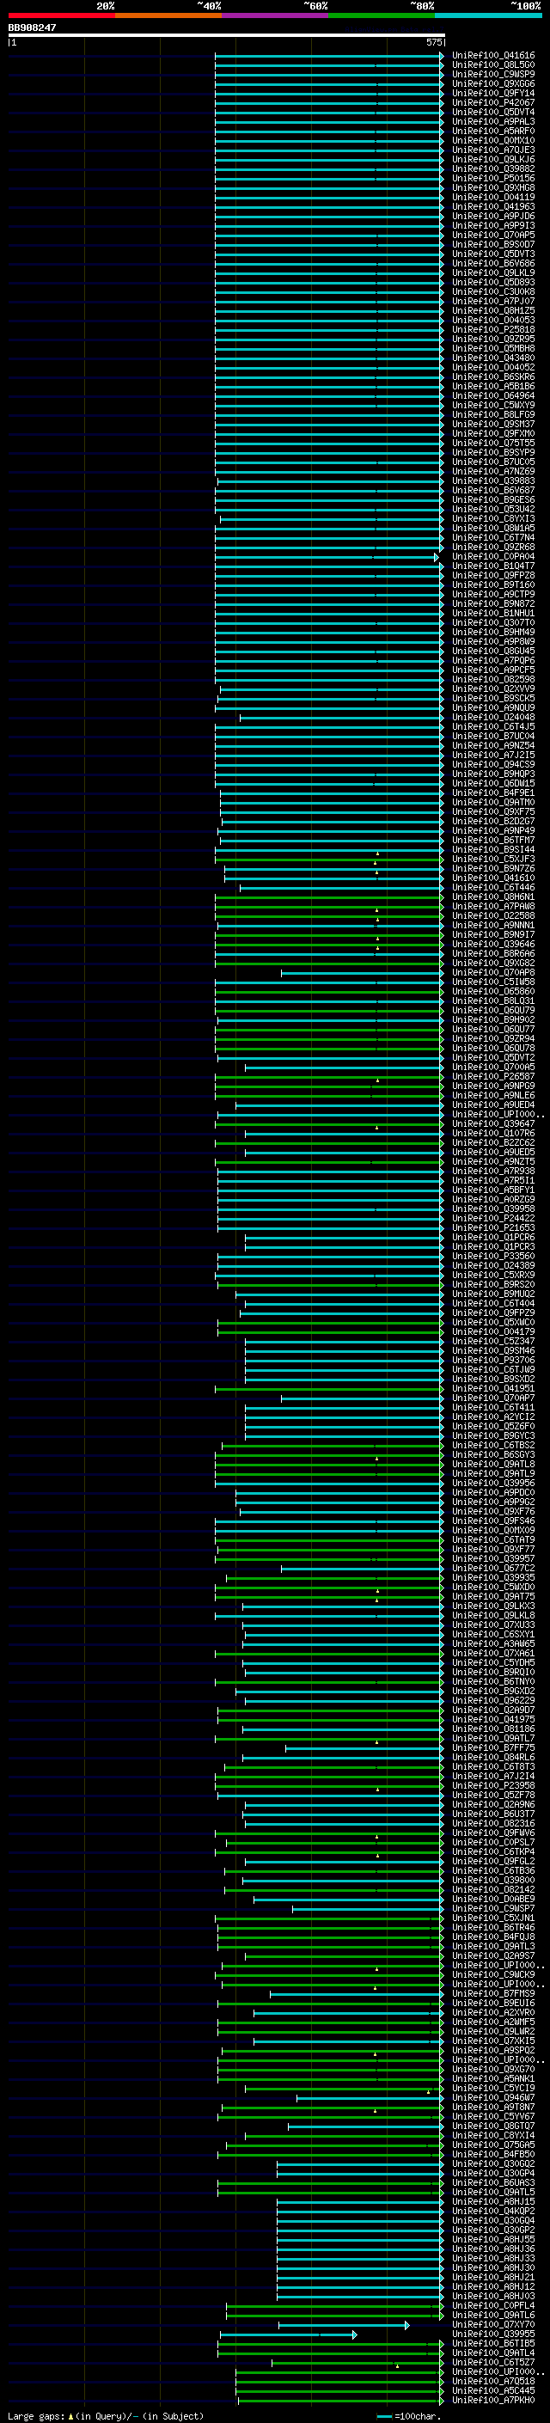
Task: Click the UniRef100_C6T446 label
Action: (x=493, y=887)
